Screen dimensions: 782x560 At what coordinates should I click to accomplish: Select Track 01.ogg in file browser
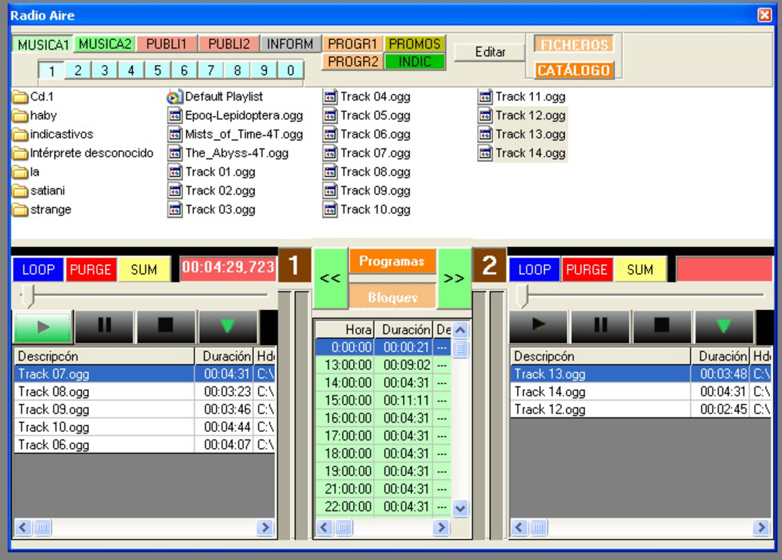coord(212,172)
